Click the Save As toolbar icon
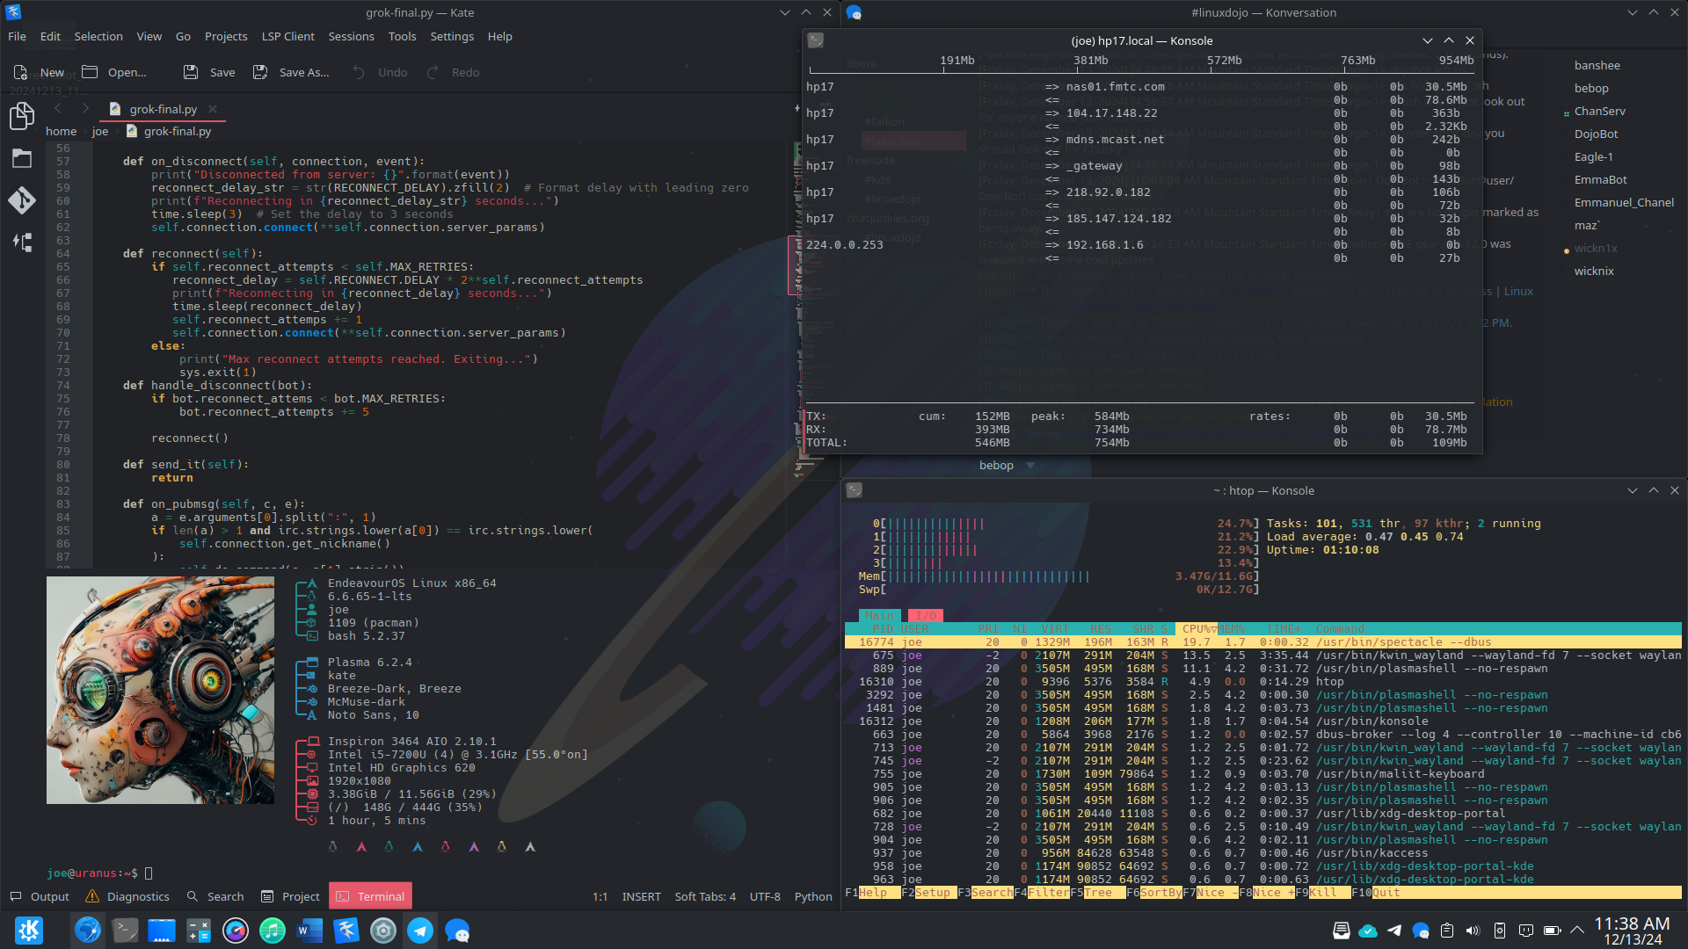The image size is (1688, 949). click(260, 72)
